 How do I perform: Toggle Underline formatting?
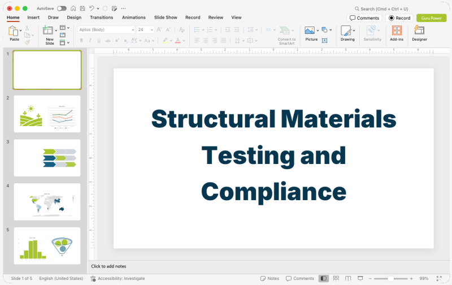(x=99, y=40)
